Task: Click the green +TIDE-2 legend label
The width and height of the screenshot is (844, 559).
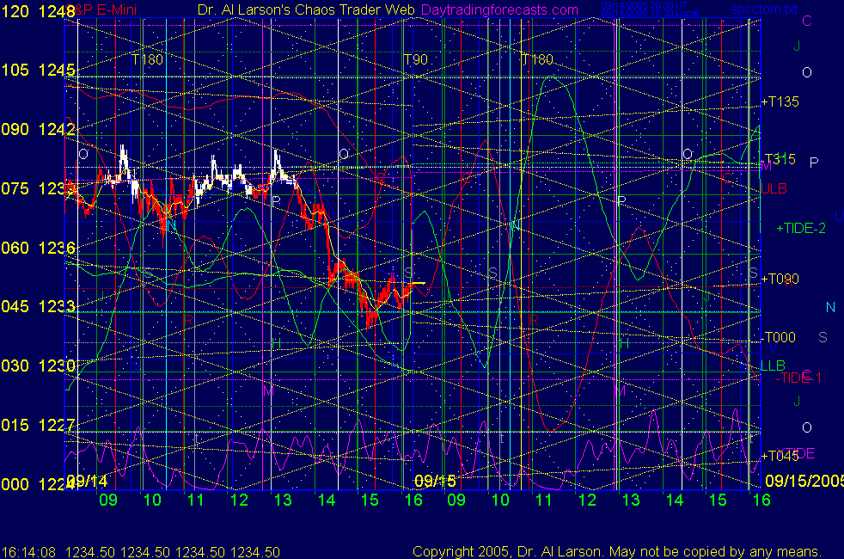Action: 800,229
